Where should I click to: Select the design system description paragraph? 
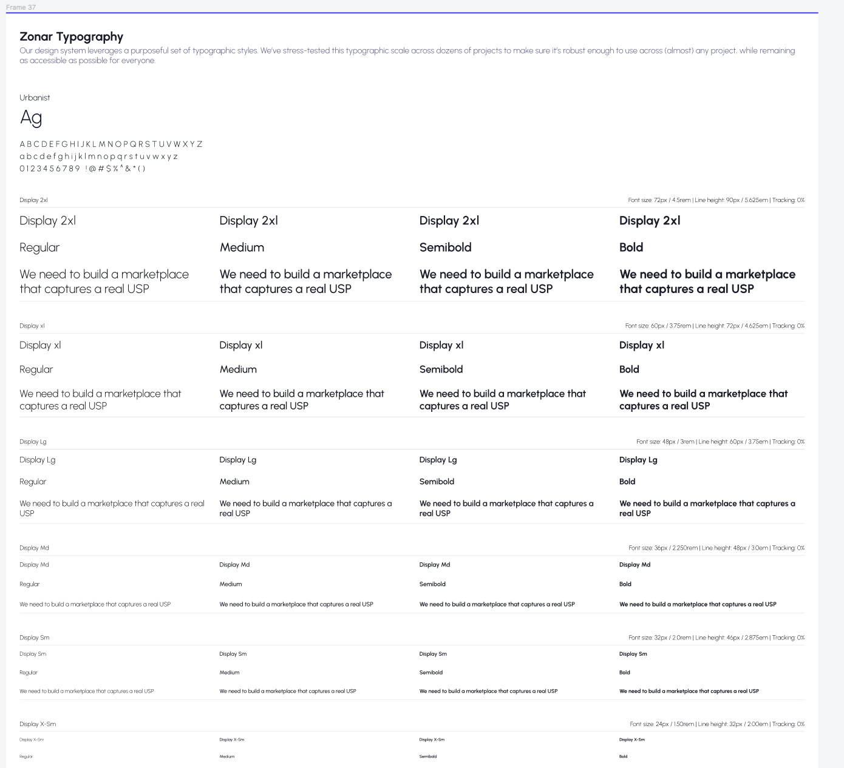coord(407,55)
